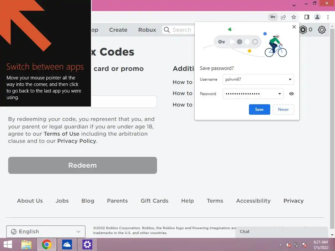Open Chrome three-dot menu
Screen dimensions: 335x251
tap(328, 17)
